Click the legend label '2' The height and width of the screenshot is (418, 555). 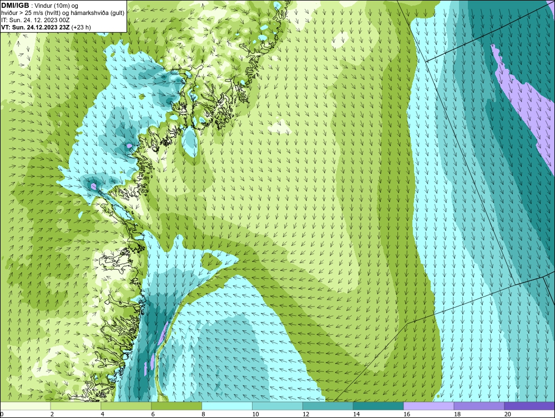(x=52, y=414)
